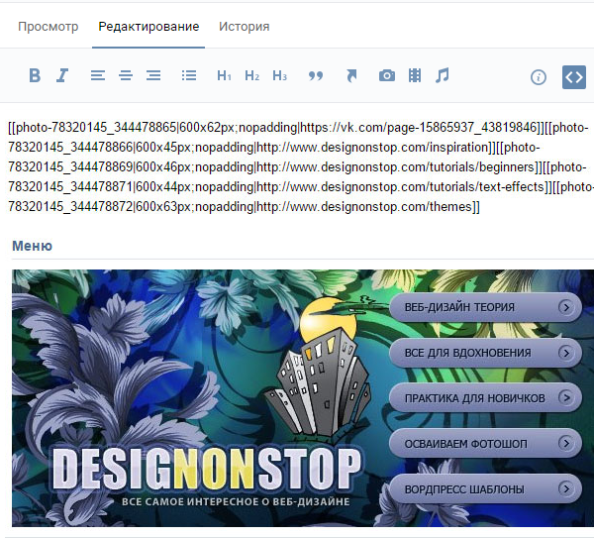Add a video with film icon
Screen dimensions: 594x538
415,75
